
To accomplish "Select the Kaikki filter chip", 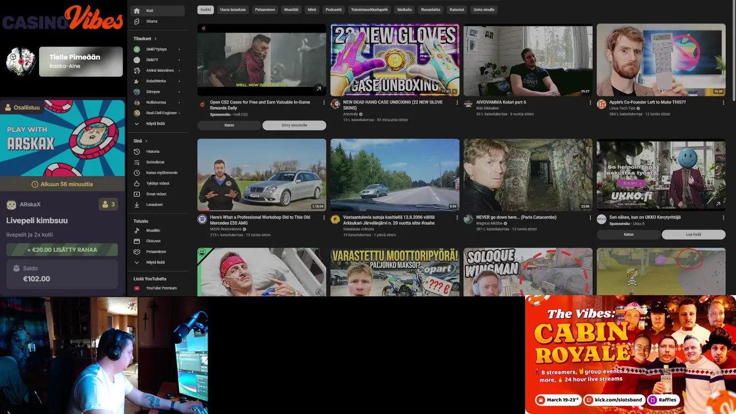I will [x=205, y=10].
